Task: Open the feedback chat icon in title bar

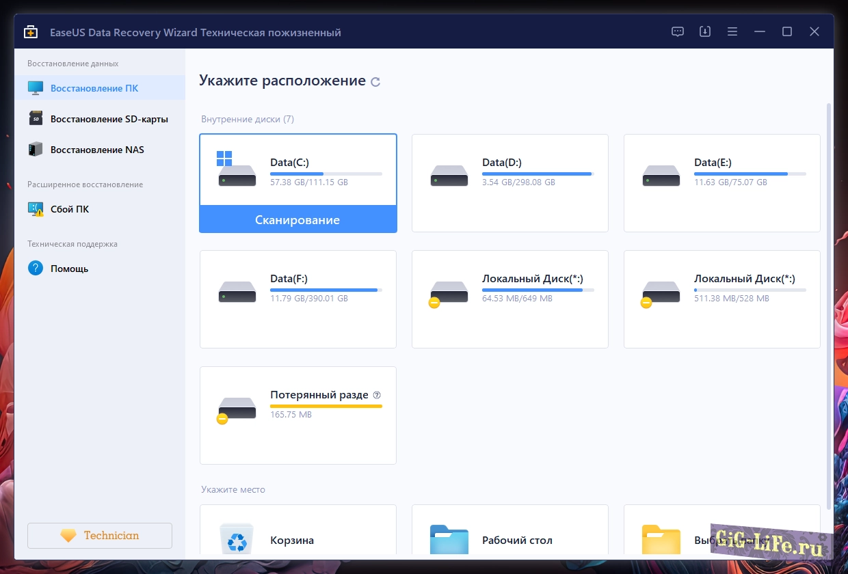Action: tap(678, 32)
